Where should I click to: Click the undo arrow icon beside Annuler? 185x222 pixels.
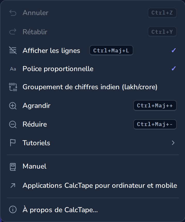[13, 13]
